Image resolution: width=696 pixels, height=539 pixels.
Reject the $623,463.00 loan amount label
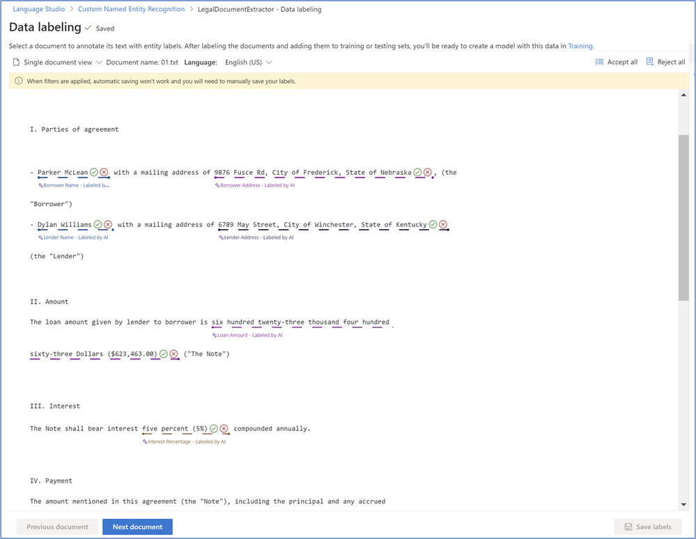[174, 354]
